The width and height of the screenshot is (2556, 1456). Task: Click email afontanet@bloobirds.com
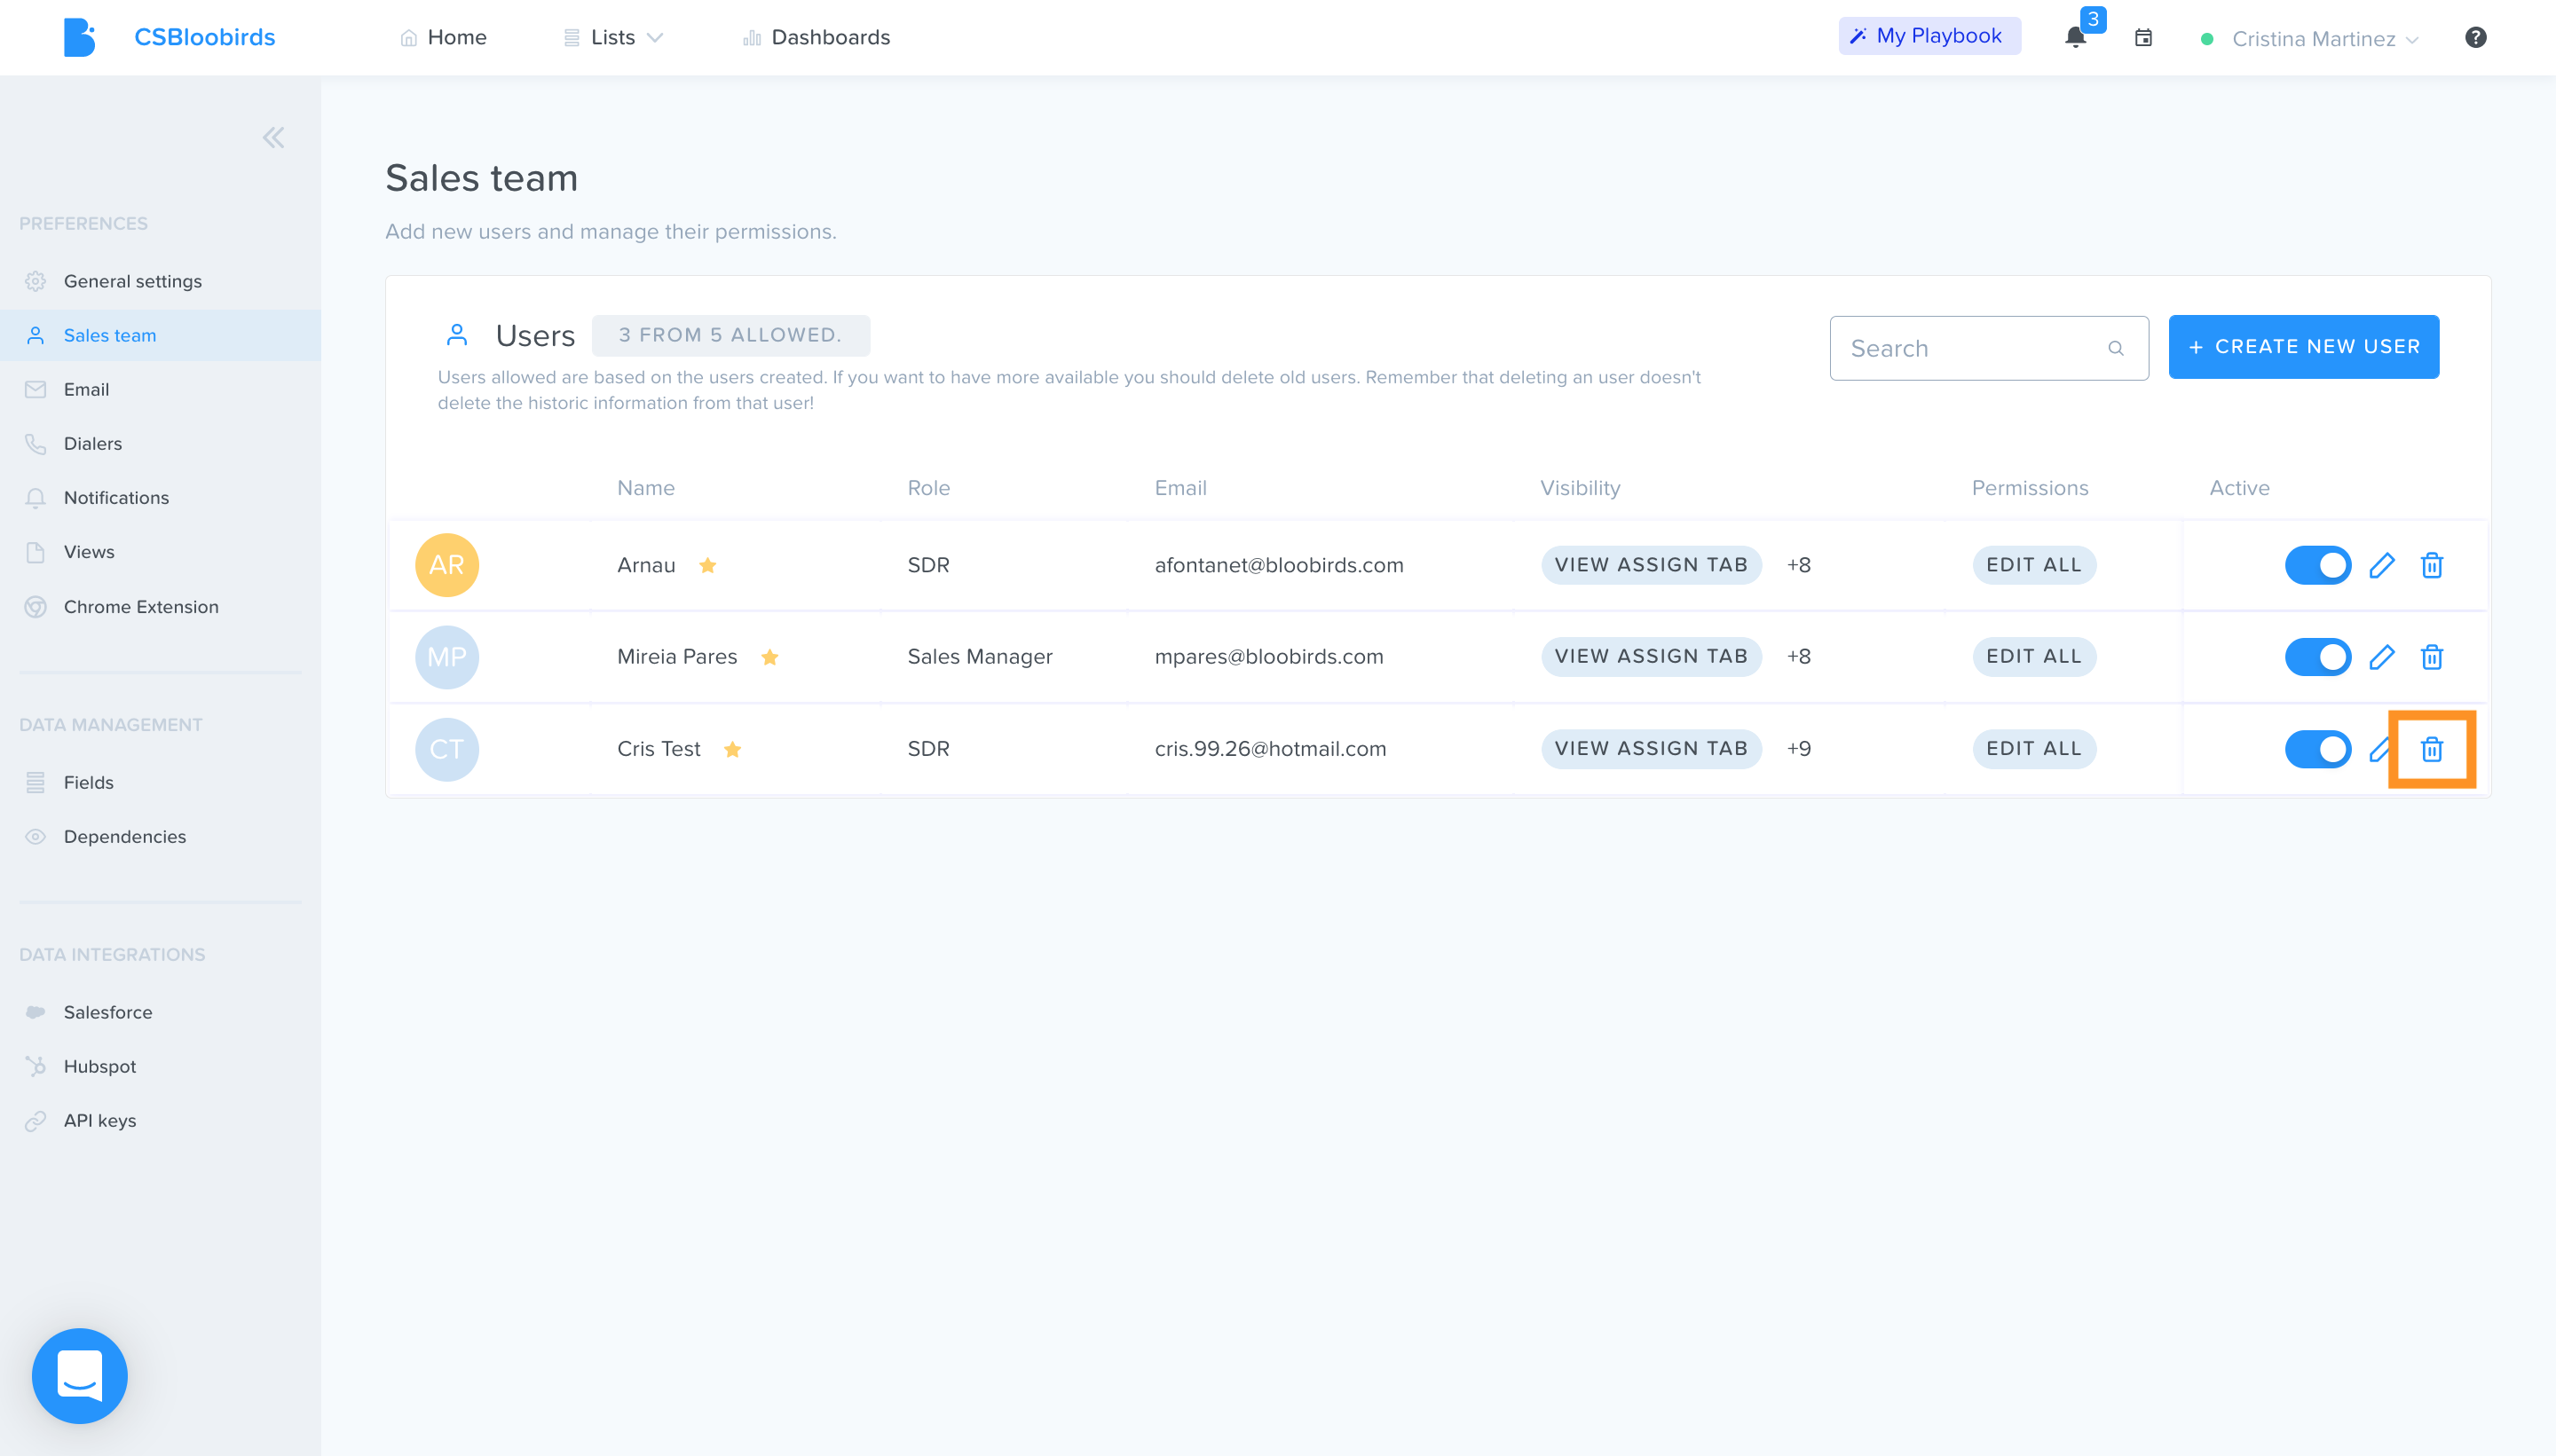tap(1279, 565)
